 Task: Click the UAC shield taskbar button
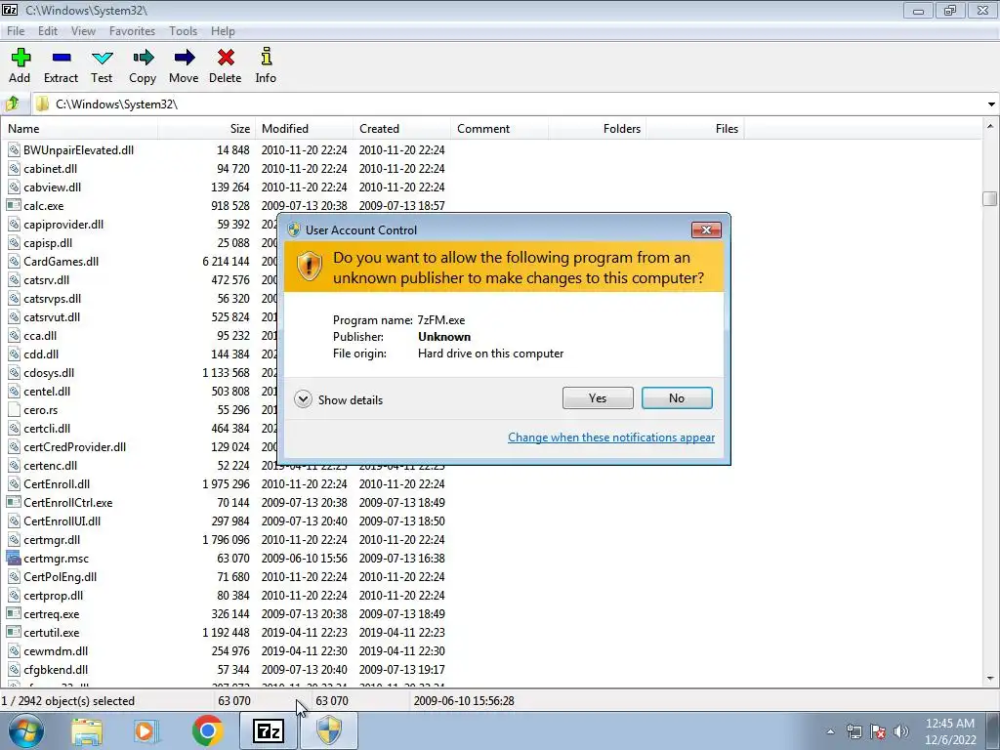[330, 730]
